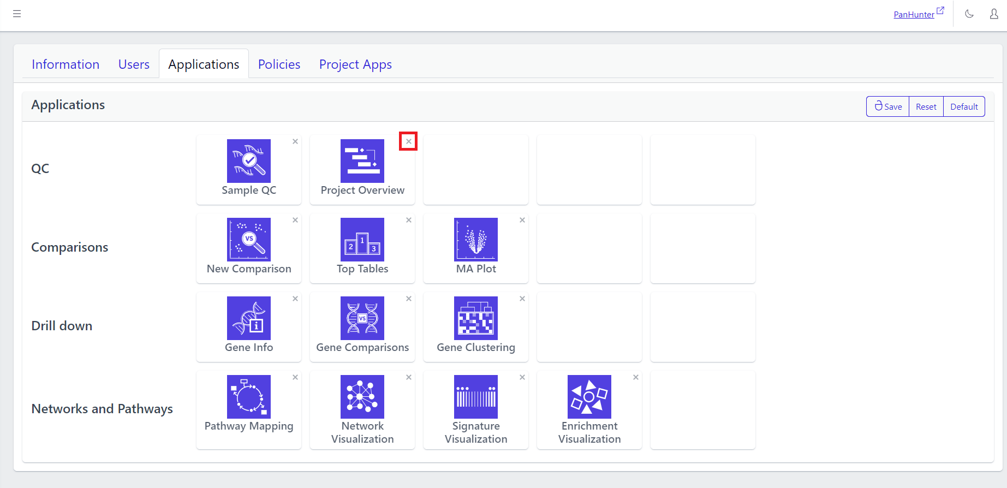Select the Project Overview icon
Viewport: 1007px width, 488px height.
(x=362, y=161)
